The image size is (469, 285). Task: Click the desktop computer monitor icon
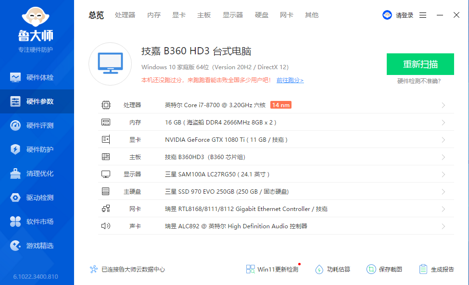coord(110,63)
